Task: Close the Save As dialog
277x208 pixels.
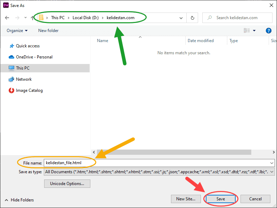Action: pyautogui.click(x=271, y=5)
